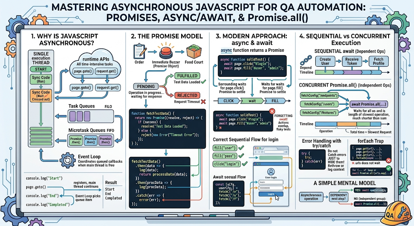Viewport: 414px width, 226px height.
Task: Click the red X badge in the forEach Trap panel
Action: [x=389, y=160]
